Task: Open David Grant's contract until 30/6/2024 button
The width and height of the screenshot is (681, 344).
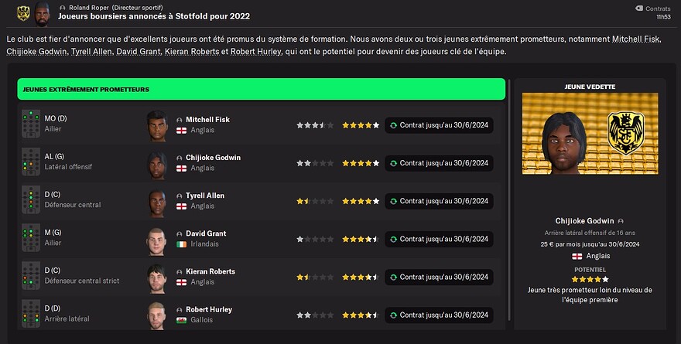Action: pos(439,239)
